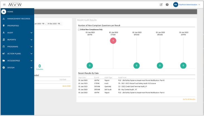This screenshot has height=116, width=204.
Task: Click the Properties location pin icon
Action: [x=4, y=26]
